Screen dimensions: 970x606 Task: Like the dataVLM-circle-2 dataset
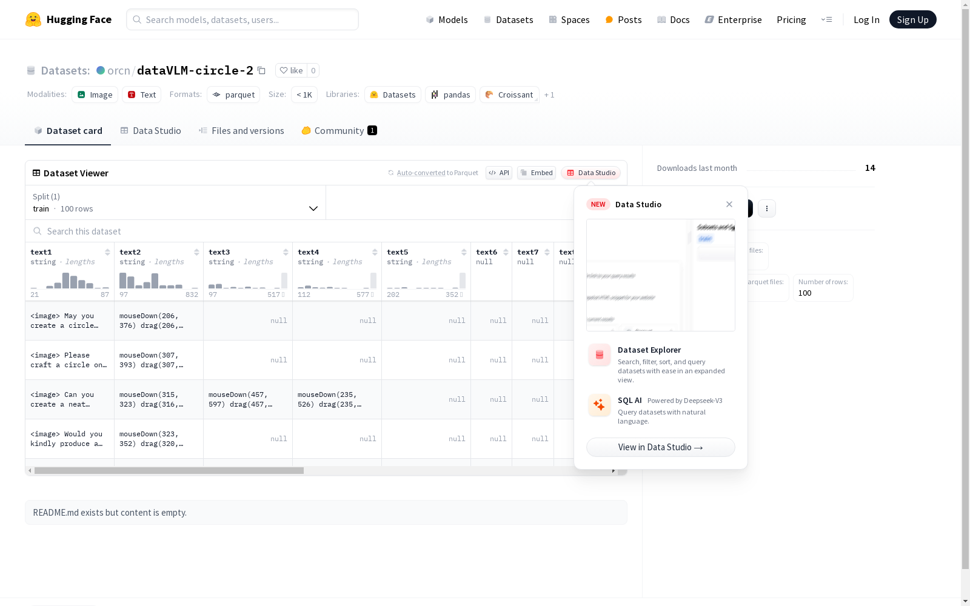click(291, 70)
